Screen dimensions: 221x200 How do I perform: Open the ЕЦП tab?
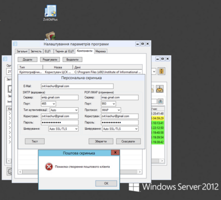click(x=48, y=51)
